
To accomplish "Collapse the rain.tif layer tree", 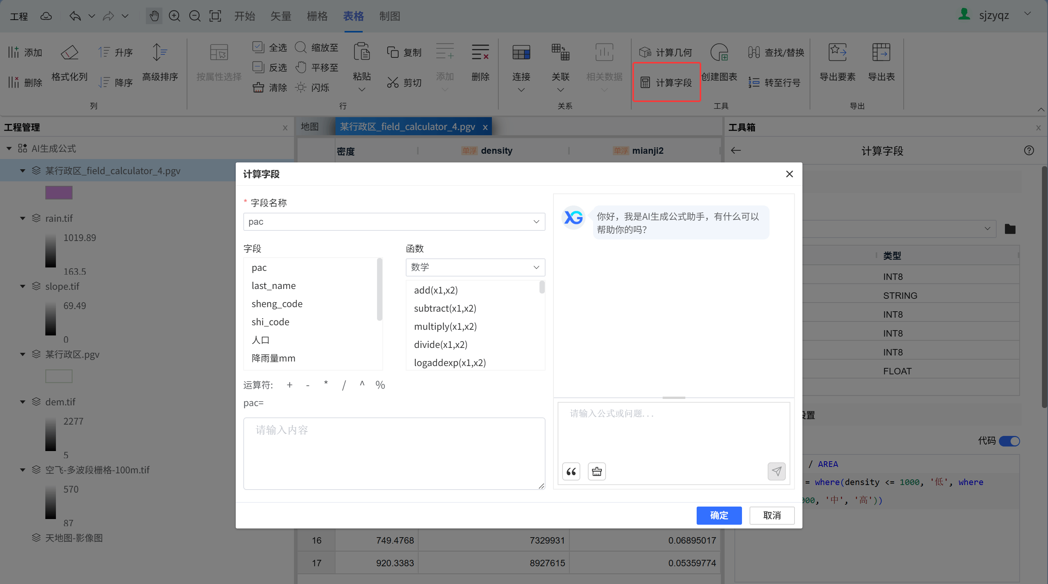I will (23, 218).
